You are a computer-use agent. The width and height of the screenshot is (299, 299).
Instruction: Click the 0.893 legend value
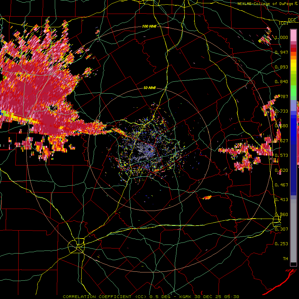(281, 67)
